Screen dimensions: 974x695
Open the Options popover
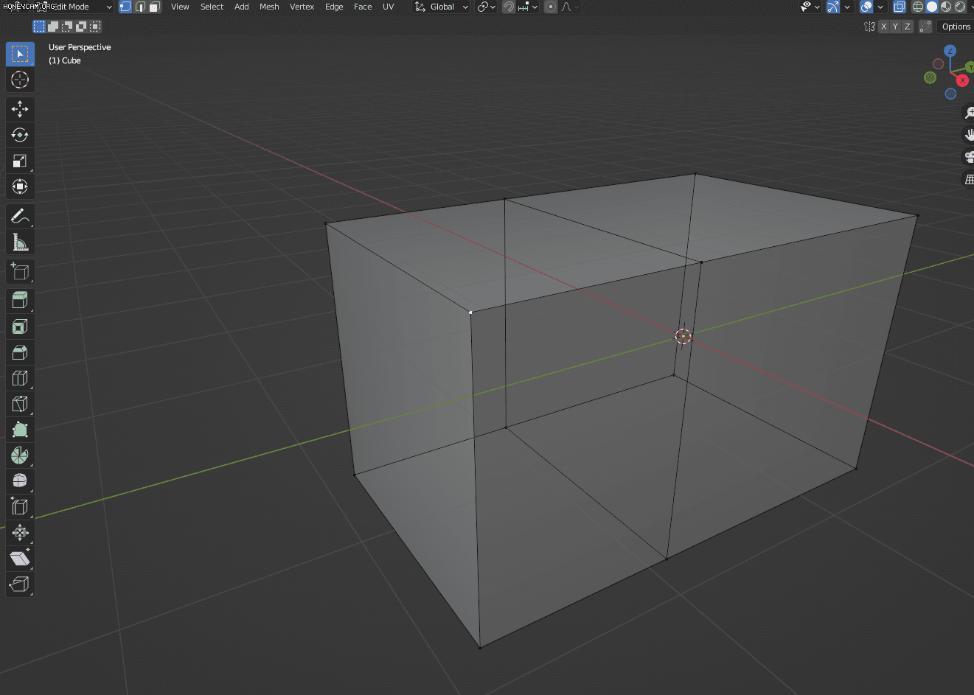point(956,27)
